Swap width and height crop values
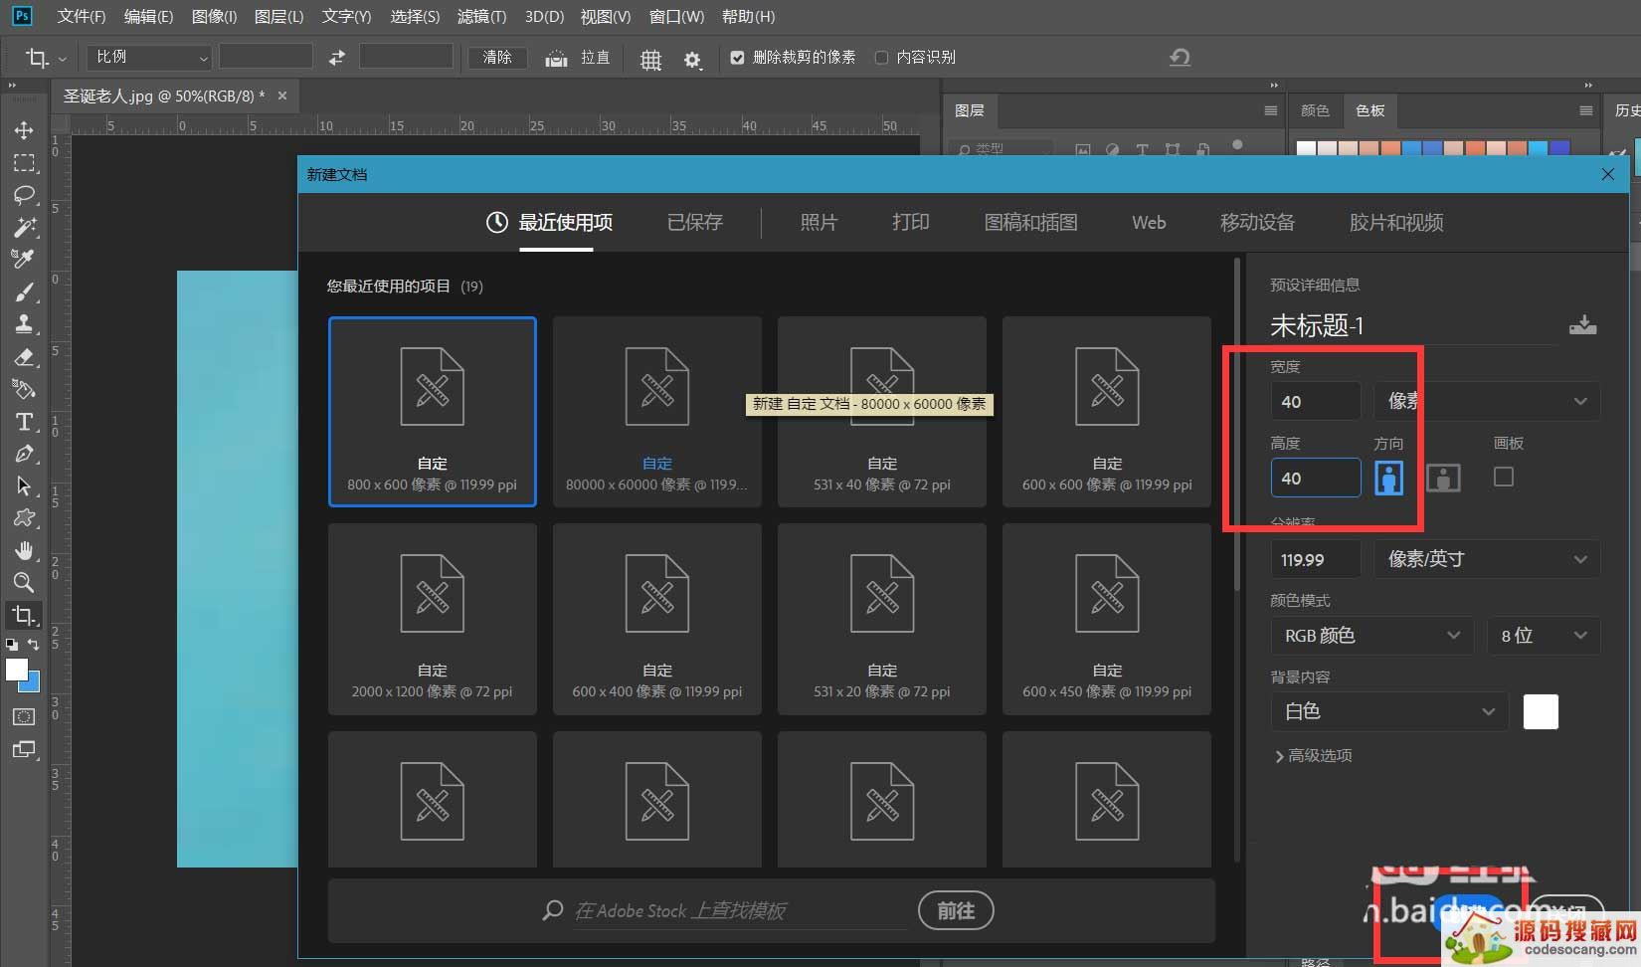Viewport: 1641px width, 967px height. 337,58
